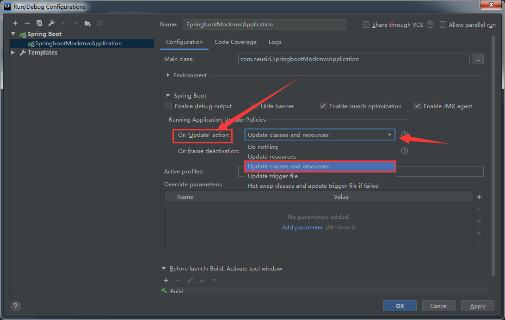Choose Update resources option
The height and width of the screenshot is (320, 505).
click(x=320, y=157)
